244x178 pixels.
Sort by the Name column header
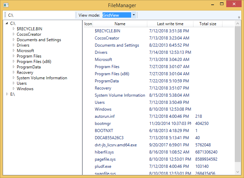[x=120, y=24]
